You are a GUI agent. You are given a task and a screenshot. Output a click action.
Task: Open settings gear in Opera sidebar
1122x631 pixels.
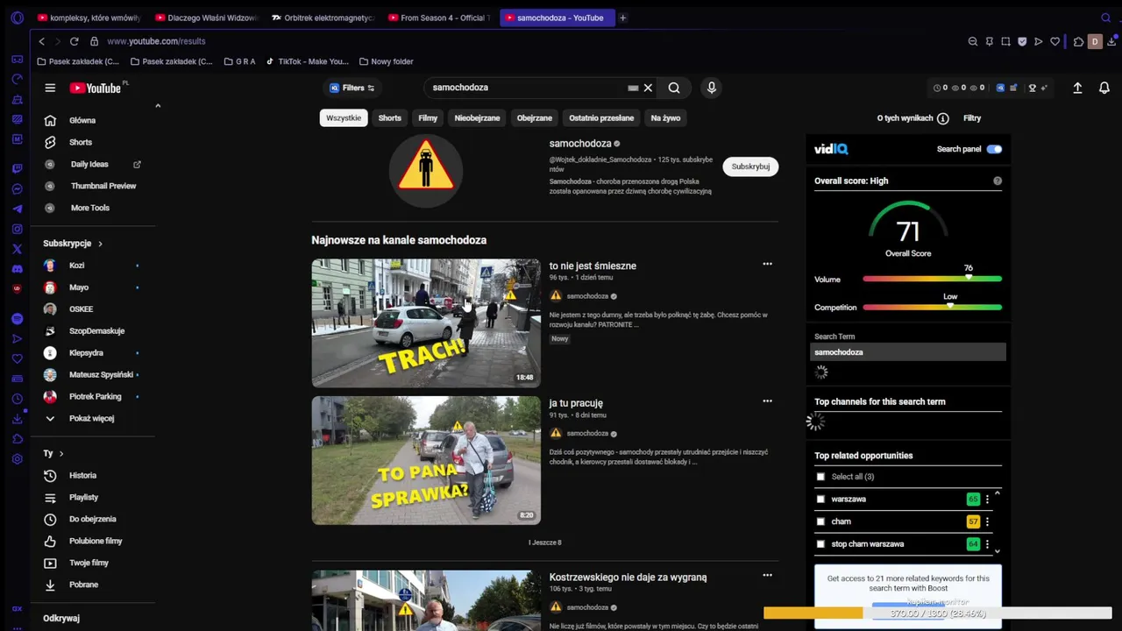[x=17, y=459]
